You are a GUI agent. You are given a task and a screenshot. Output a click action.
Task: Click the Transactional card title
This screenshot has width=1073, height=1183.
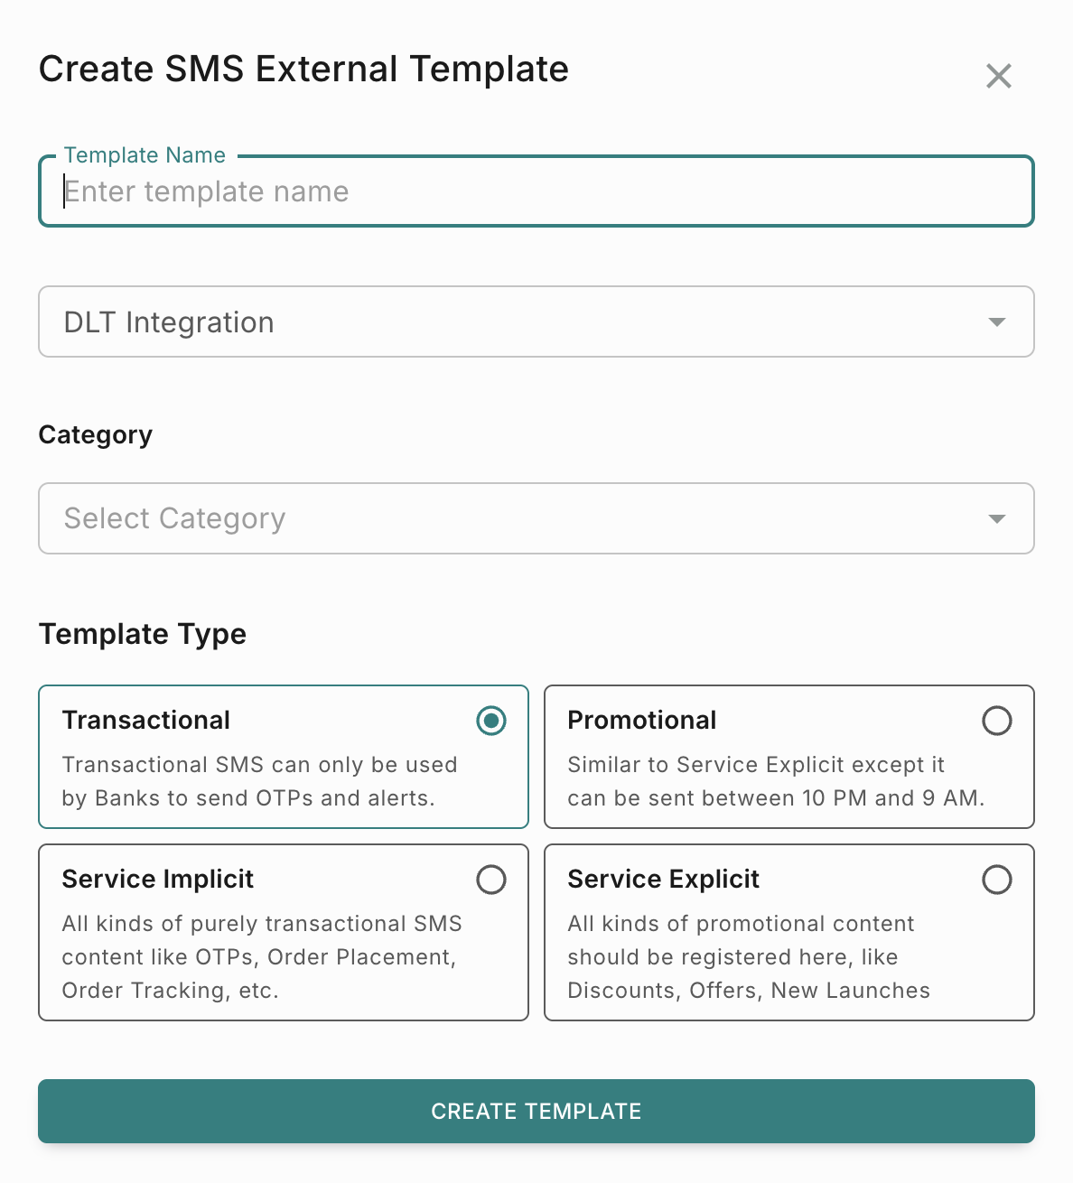click(146, 720)
